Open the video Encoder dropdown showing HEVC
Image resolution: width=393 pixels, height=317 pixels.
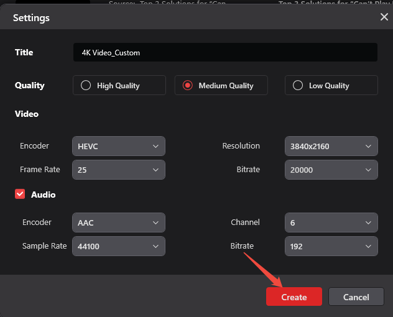pyautogui.click(x=119, y=146)
